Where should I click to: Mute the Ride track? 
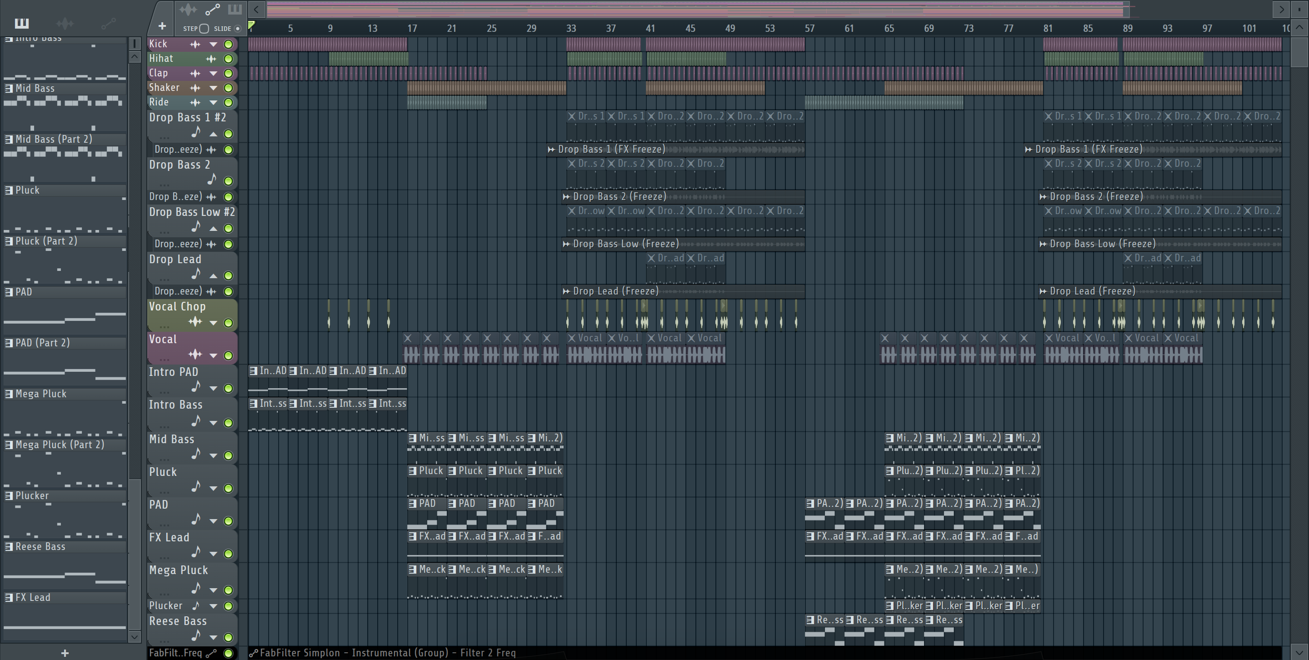coord(229,103)
